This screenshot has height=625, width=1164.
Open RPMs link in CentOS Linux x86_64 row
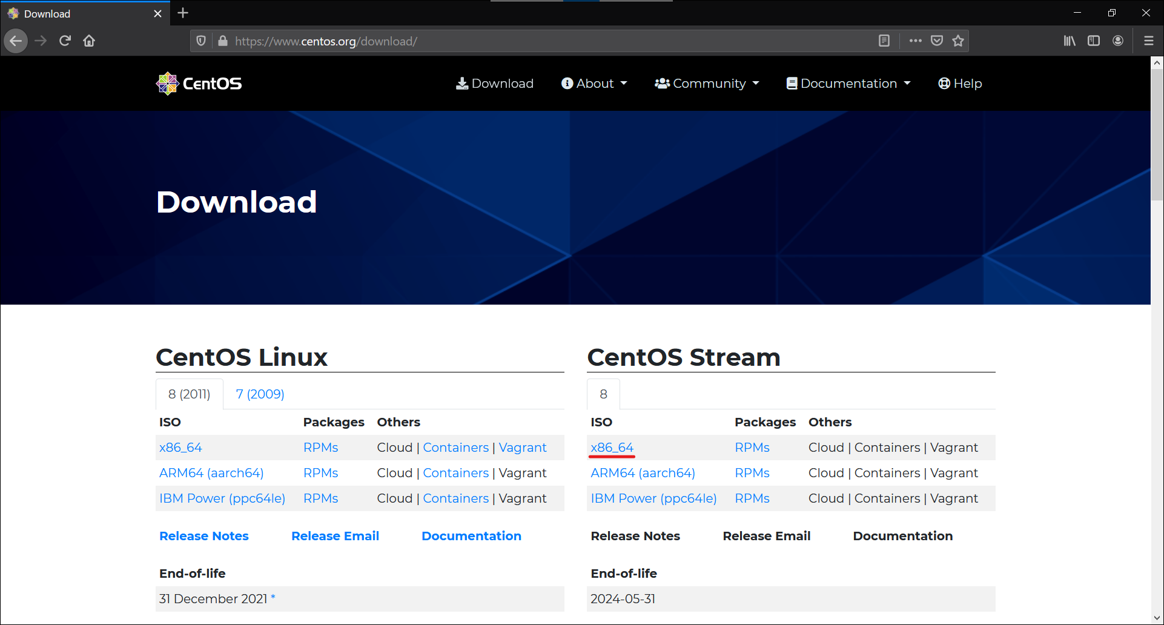tap(320, 448)
